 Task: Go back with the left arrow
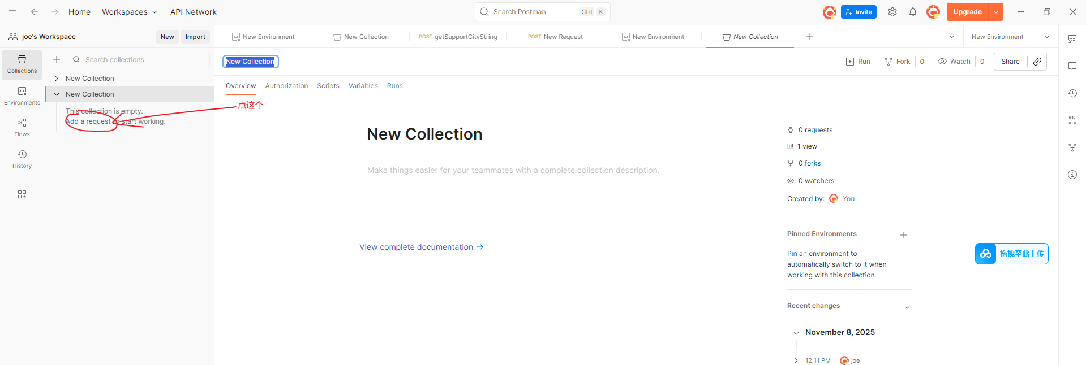(35, 12)
